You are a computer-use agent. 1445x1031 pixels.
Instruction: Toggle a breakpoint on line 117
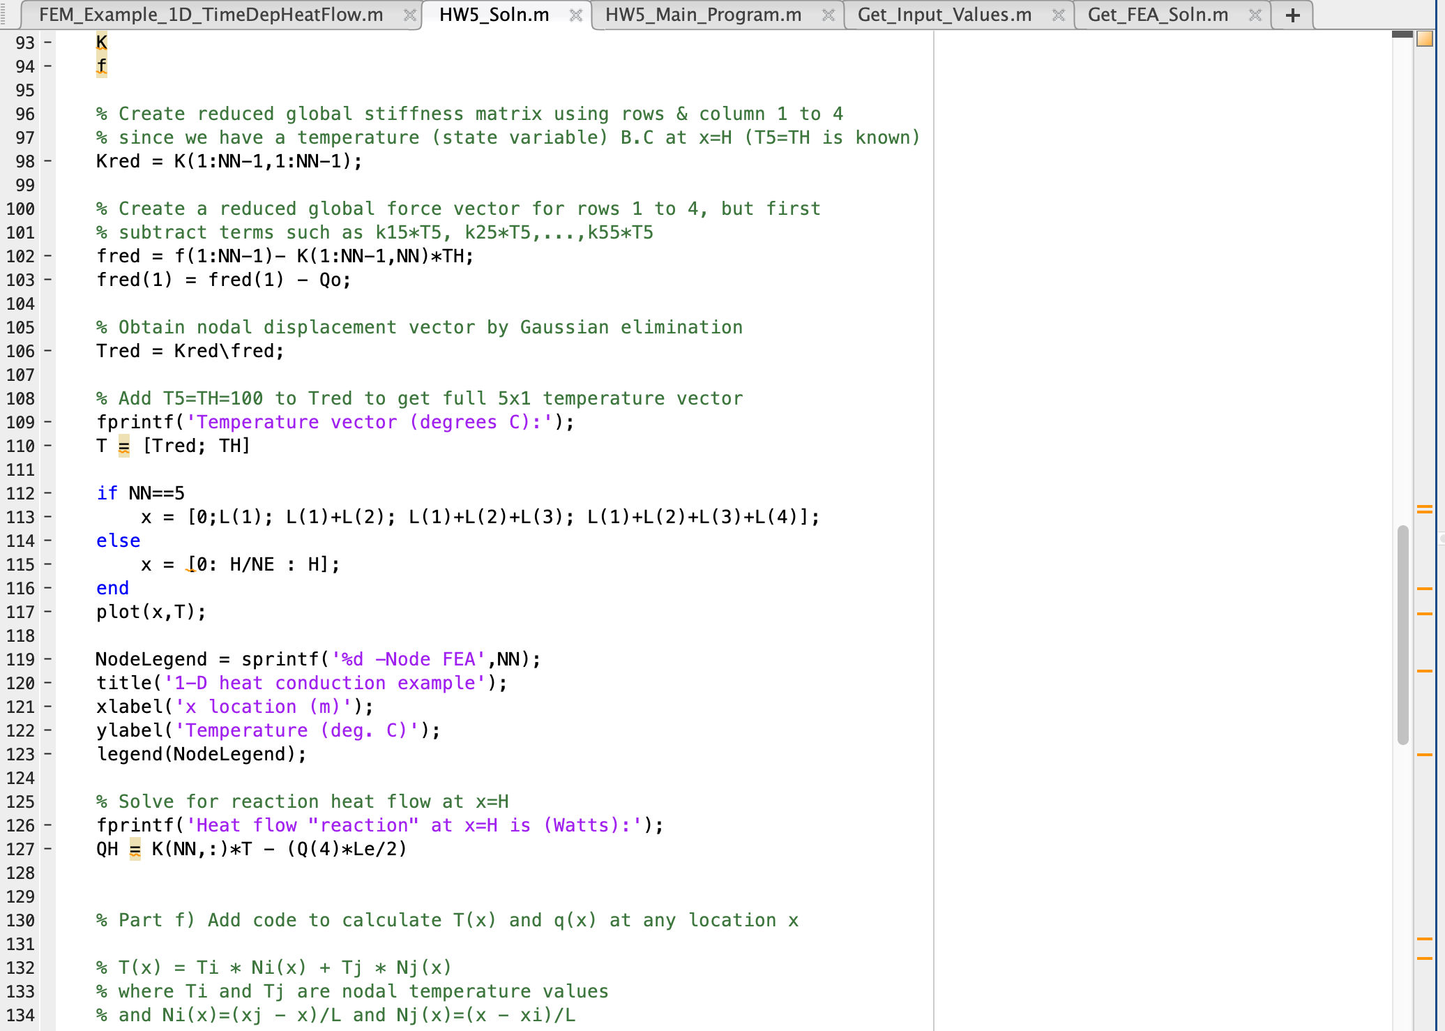[46, 612]
